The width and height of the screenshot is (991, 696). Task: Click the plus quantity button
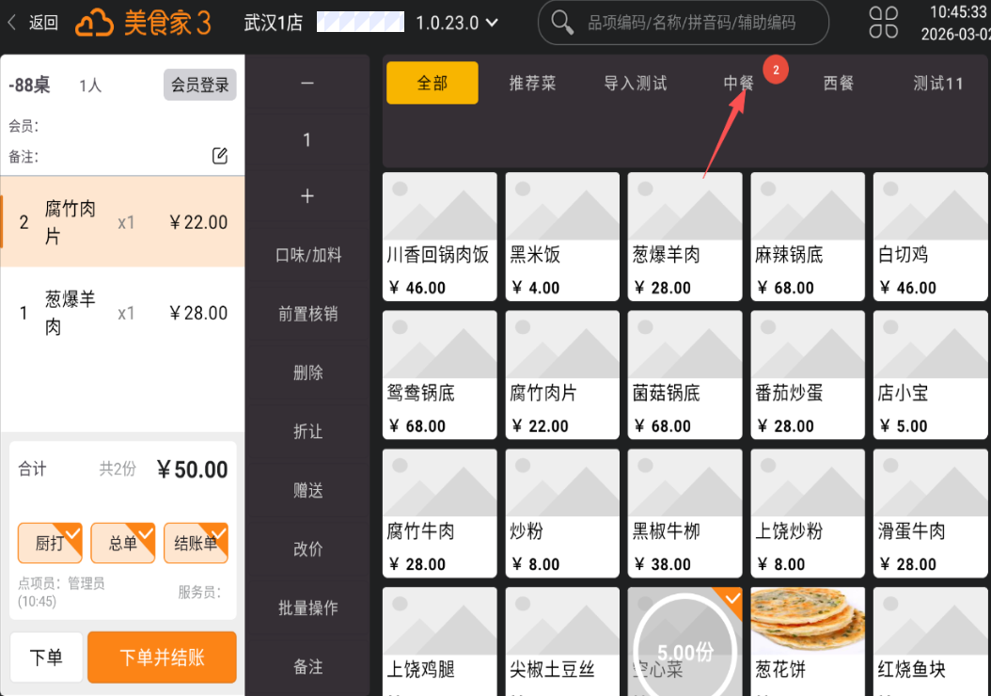click(307, 196)
